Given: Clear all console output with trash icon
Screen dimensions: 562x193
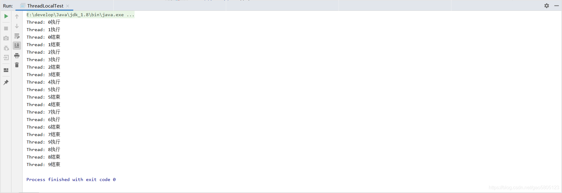Looking at the screenshot, I should [x=17, y=65].
